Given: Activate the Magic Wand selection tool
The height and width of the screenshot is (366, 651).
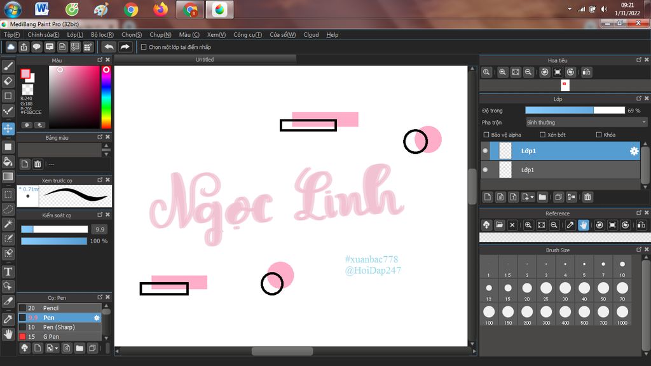Looking at the screenshot, I should [x=8, y=224].
